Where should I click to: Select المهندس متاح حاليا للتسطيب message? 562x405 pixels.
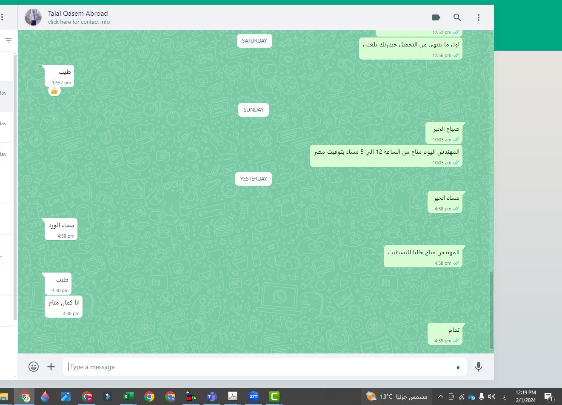pyautogui.click(x=423, y=256)
